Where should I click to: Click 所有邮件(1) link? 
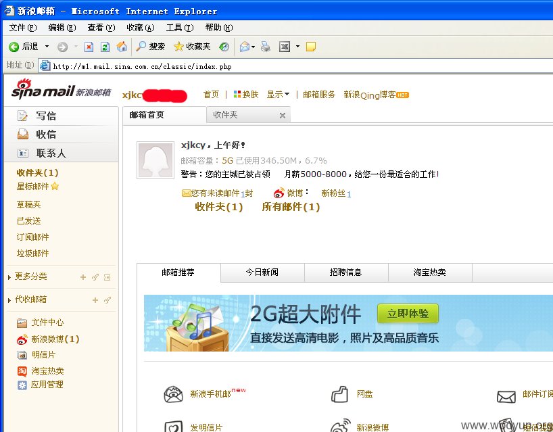(291, 207)
